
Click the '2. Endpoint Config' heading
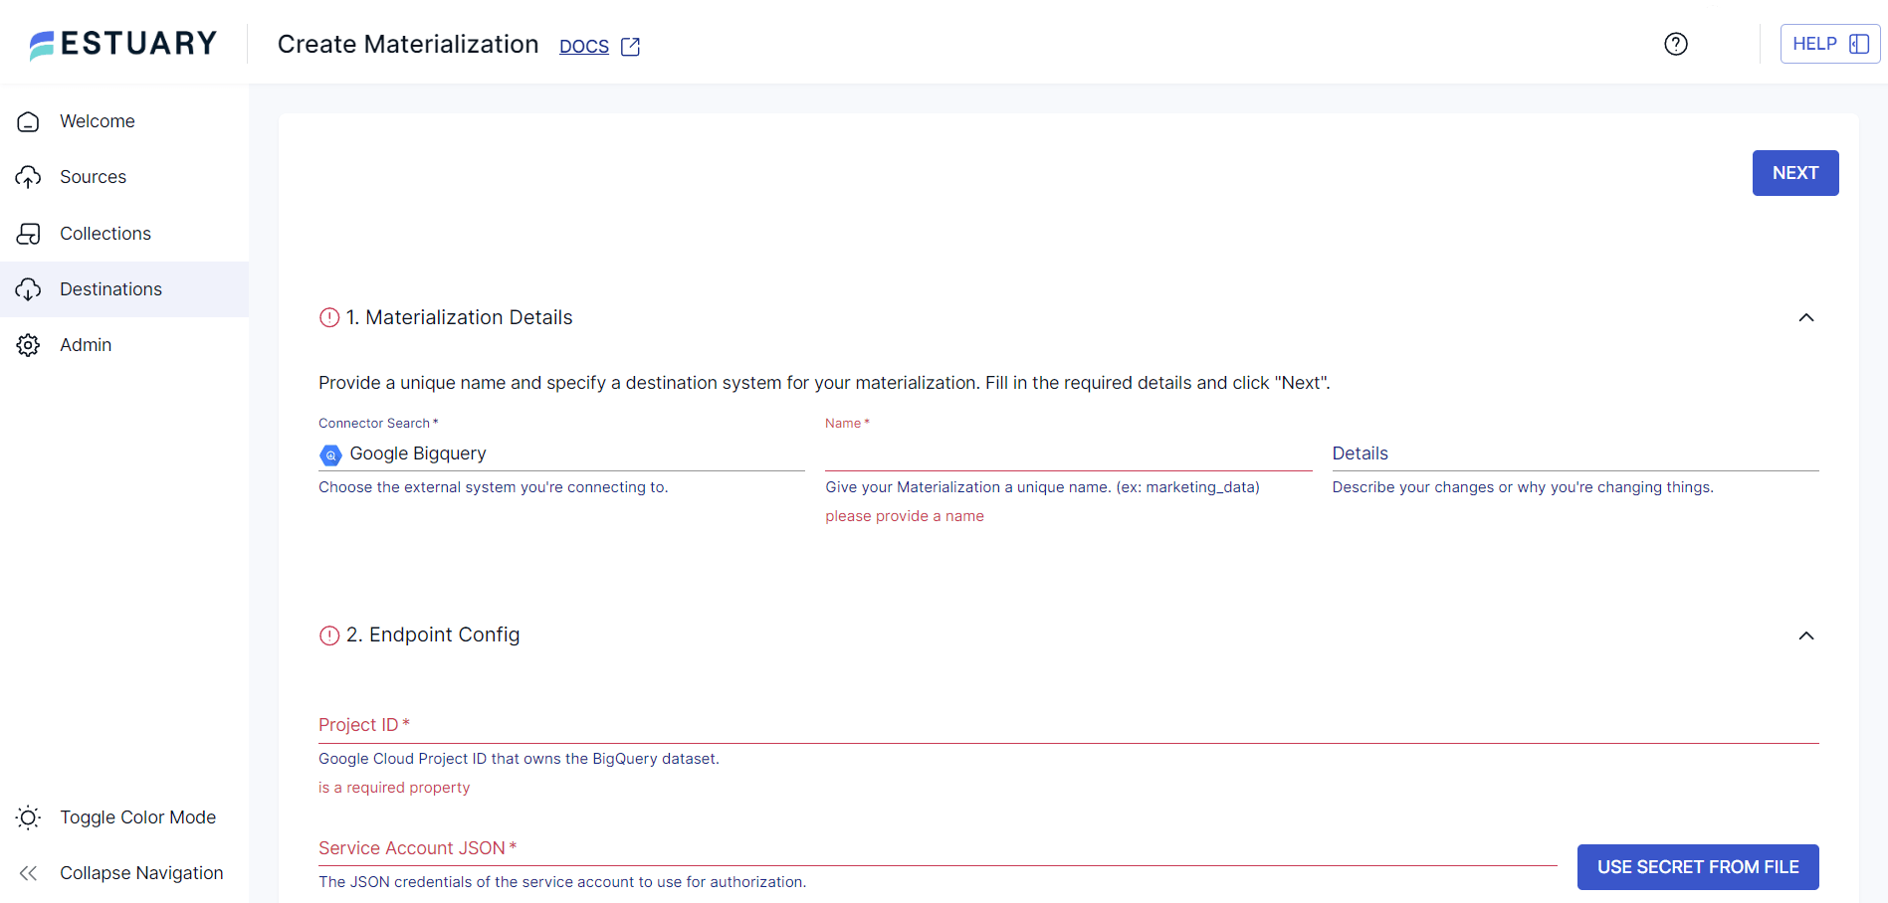(x=433, y=634)
